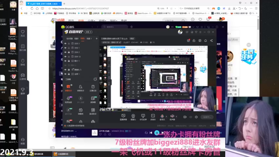Toggle visibility of 文本 3 source
Screen dimensions: 279x157
coord(65,43)
